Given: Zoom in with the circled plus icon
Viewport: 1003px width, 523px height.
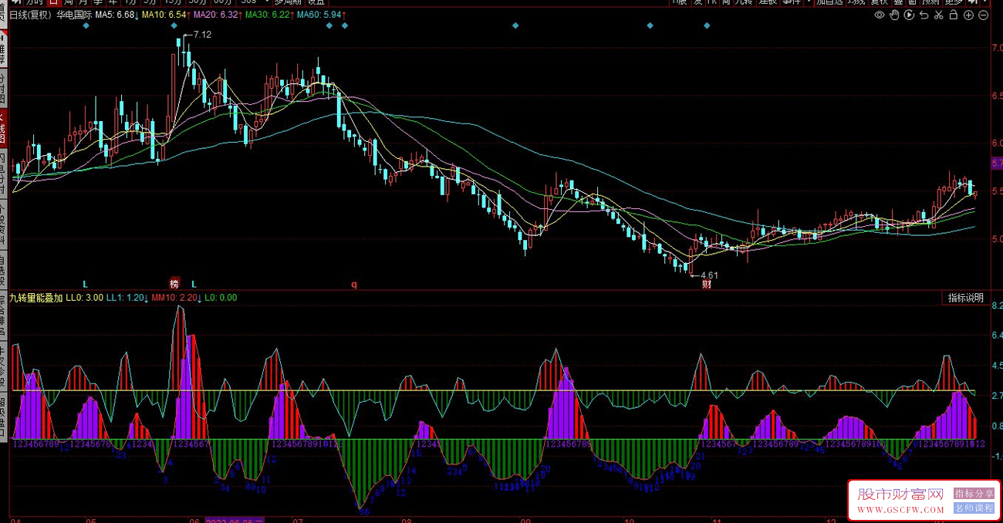Looking at the screenshot, I should (968, 15).
